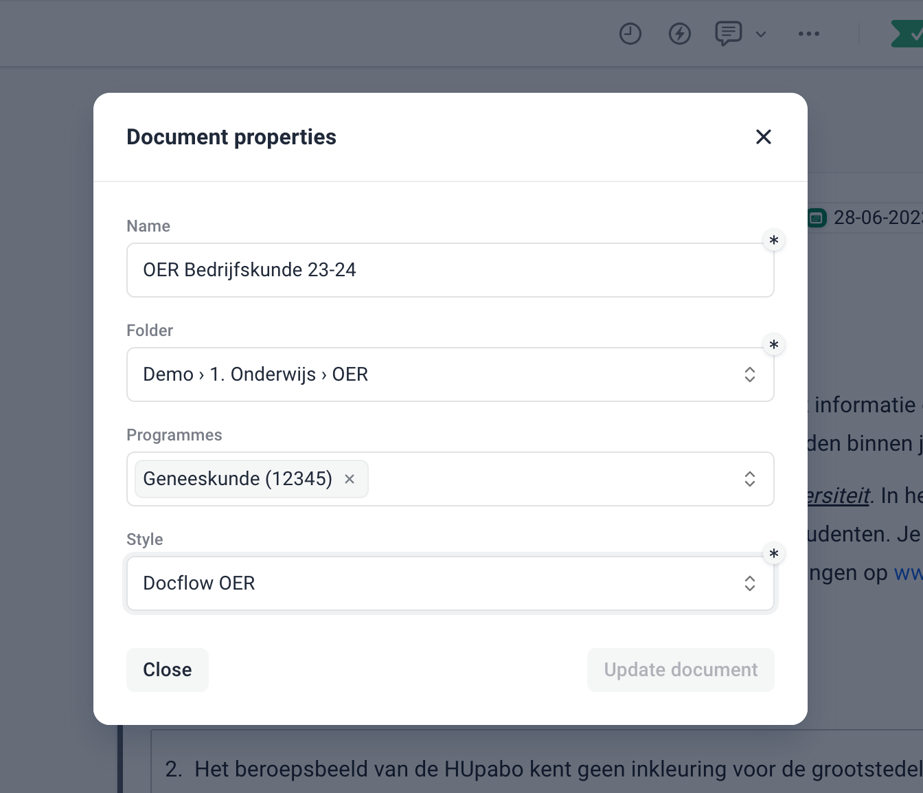923x793 pixels.
Task: Close the Document properties dialog with X
Action: (x=763, y=137)
